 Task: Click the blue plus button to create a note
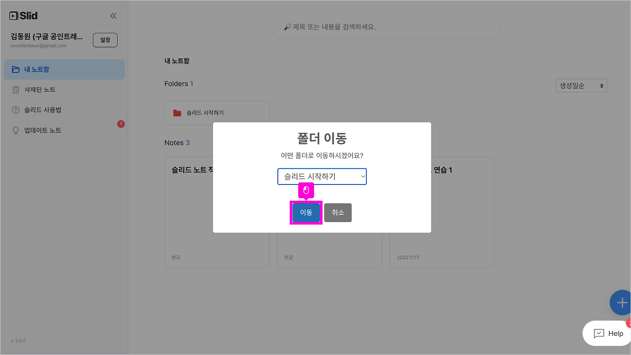[622, 303]
